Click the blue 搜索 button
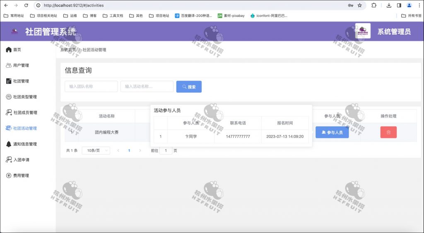This screenshot has height=233, width=424. pos(189,87)
